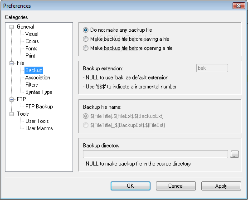The height and width of the screenshot is (200, 248).
Task: Select $(FileTitle)_$(BackupExt).$(FileExt) naming option
Action: [x=124, y=125]
